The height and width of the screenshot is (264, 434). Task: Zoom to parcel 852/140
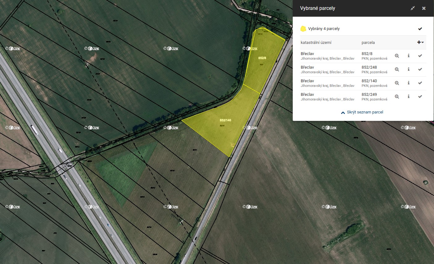(397, 83)
